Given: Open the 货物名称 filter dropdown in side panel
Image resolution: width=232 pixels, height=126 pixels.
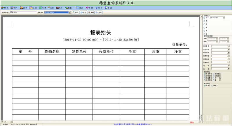Looking at the screenshot, I should click(228, 49).
